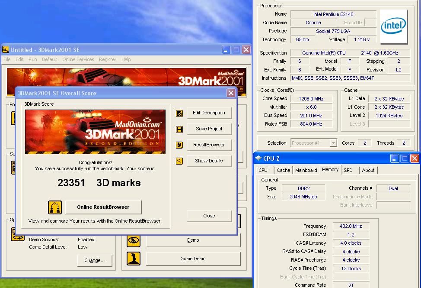Click the 2T Command Rate value
This screenshot has width=421, height=288.
point(351,285)
